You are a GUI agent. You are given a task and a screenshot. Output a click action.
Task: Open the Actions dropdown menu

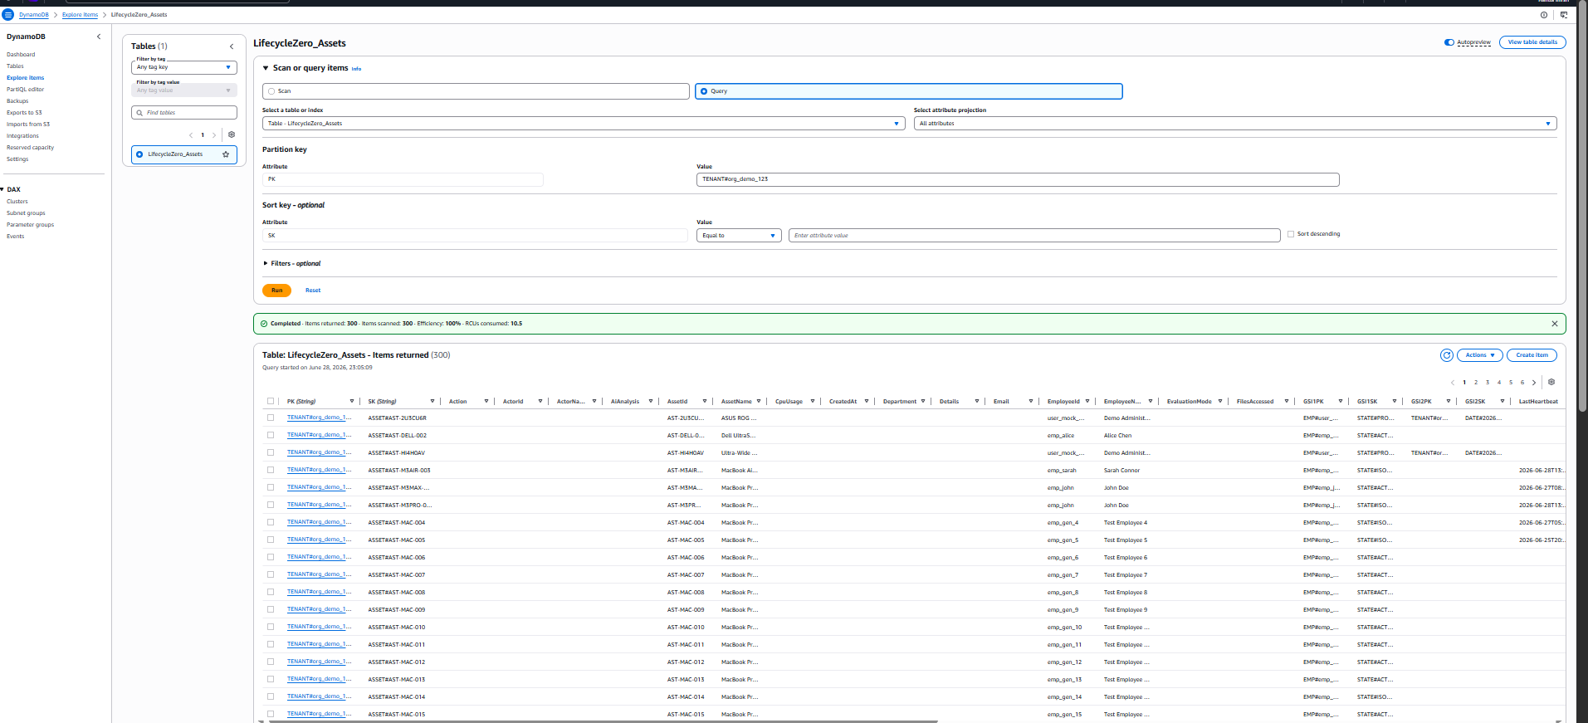(1479, 355)
